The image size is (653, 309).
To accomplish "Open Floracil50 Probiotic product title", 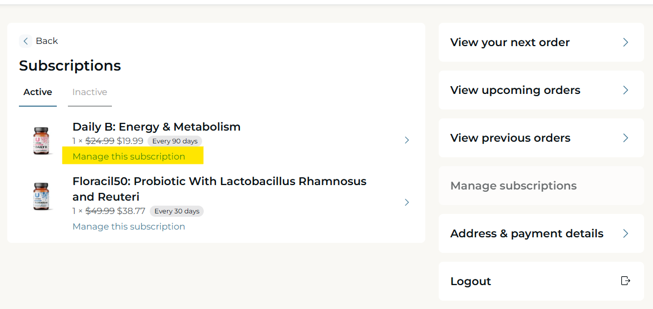I will pos(219,189).
